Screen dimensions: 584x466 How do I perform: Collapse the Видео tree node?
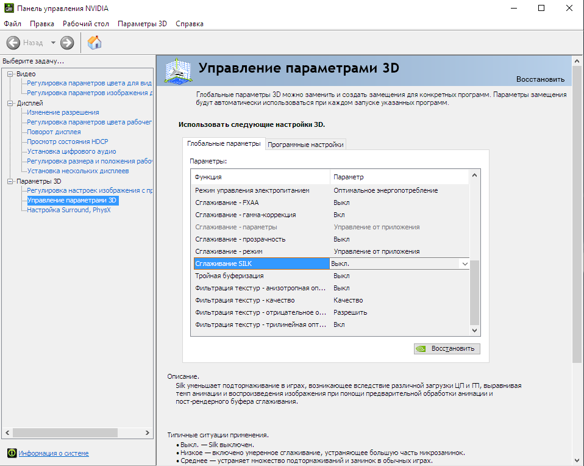(10, 74)
